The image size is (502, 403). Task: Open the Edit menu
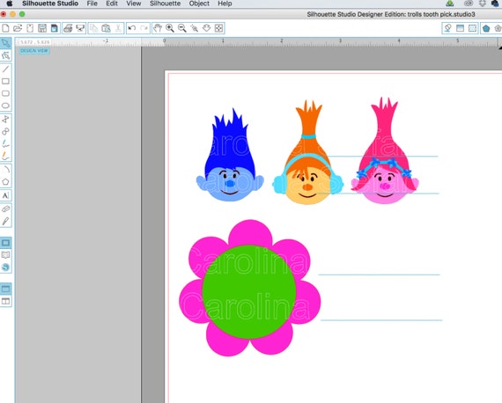click(112, 4)
